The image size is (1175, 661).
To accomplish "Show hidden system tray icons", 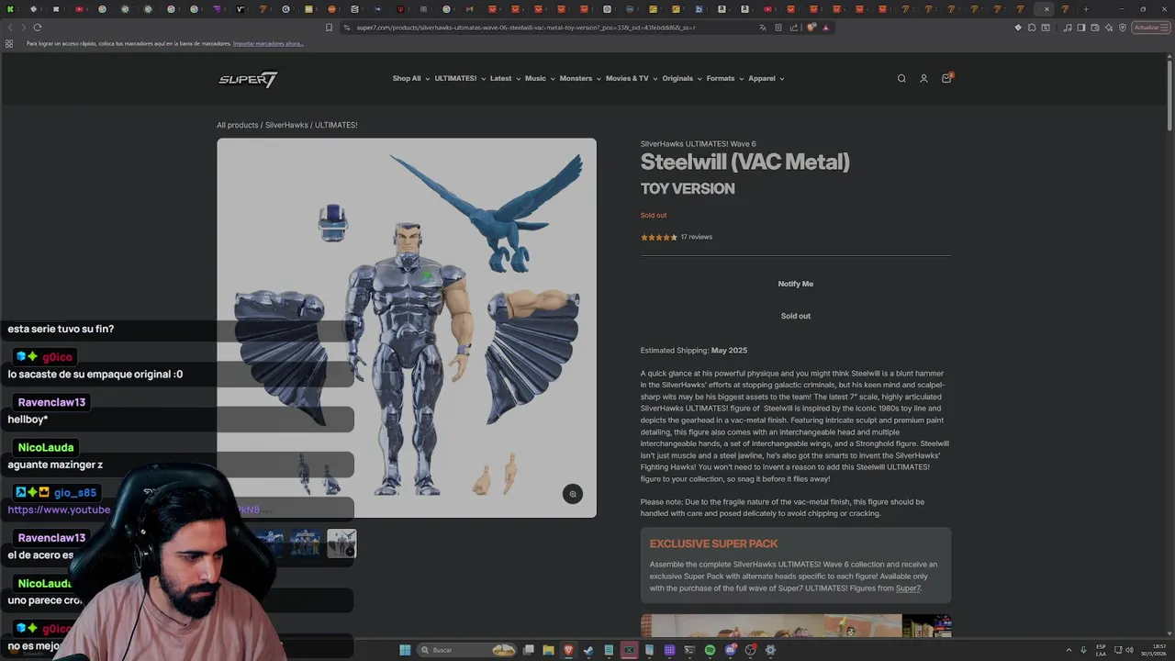I will [1069, 650].
